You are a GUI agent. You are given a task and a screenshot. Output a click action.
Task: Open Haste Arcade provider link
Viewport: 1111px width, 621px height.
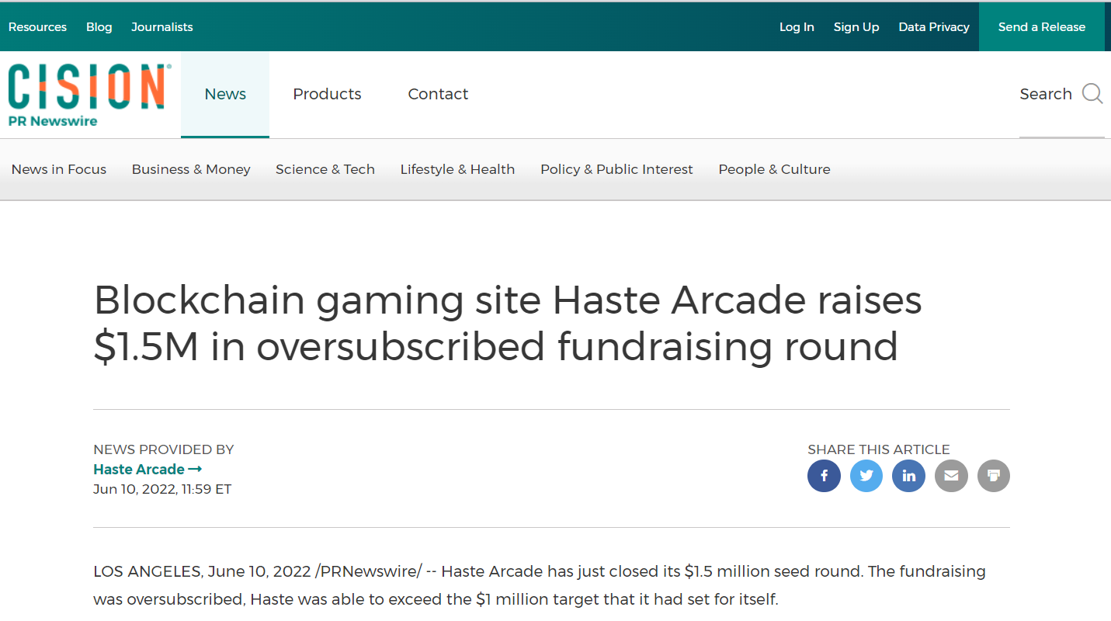[x=148, y=469]
